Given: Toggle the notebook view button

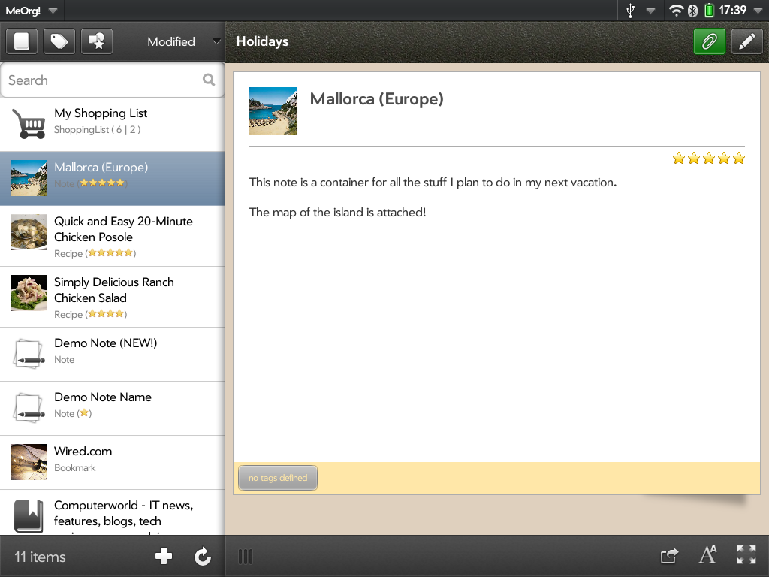Looking at the screenshot, I should click(22, 41).
